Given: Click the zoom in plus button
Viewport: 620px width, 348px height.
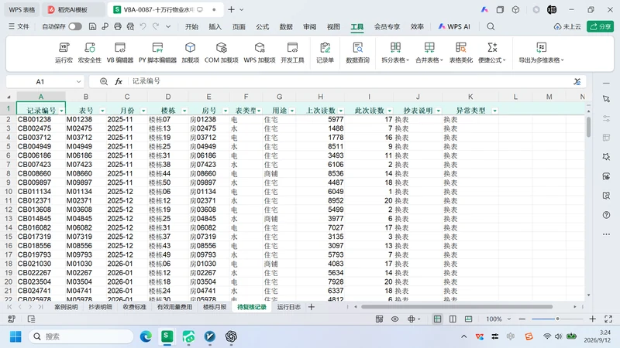Looking at the screenshot, I should coord(592,319).
